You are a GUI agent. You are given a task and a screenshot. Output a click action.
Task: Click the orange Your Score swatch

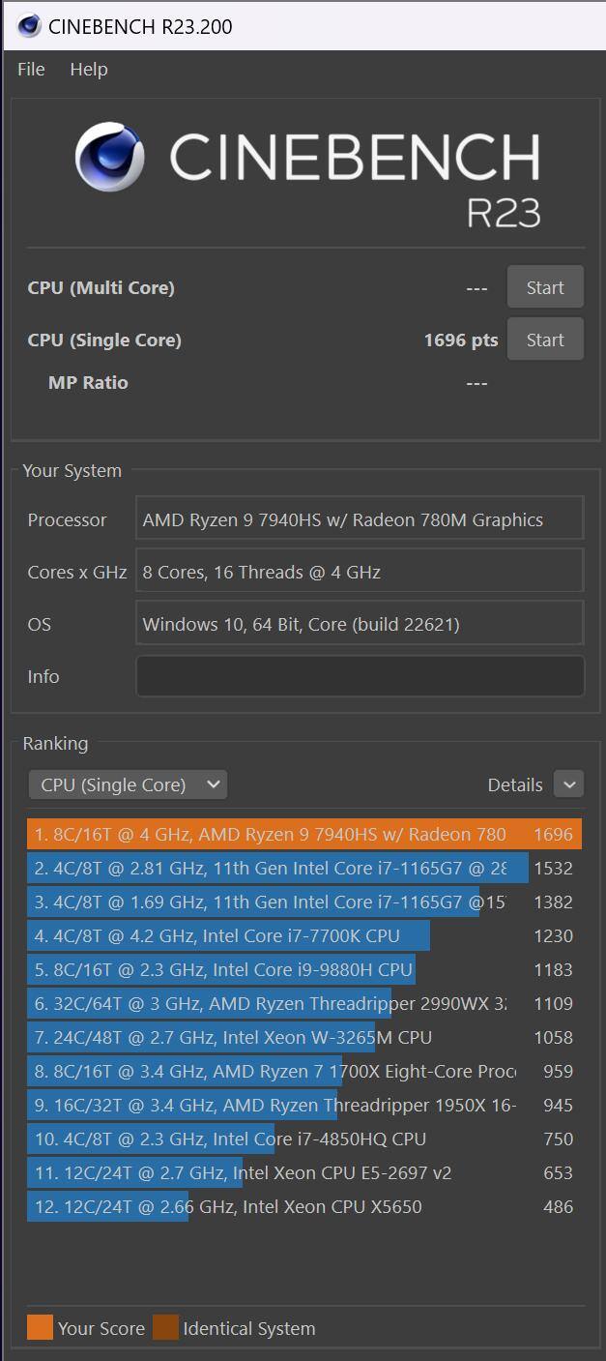click(x=40, y=1328)
